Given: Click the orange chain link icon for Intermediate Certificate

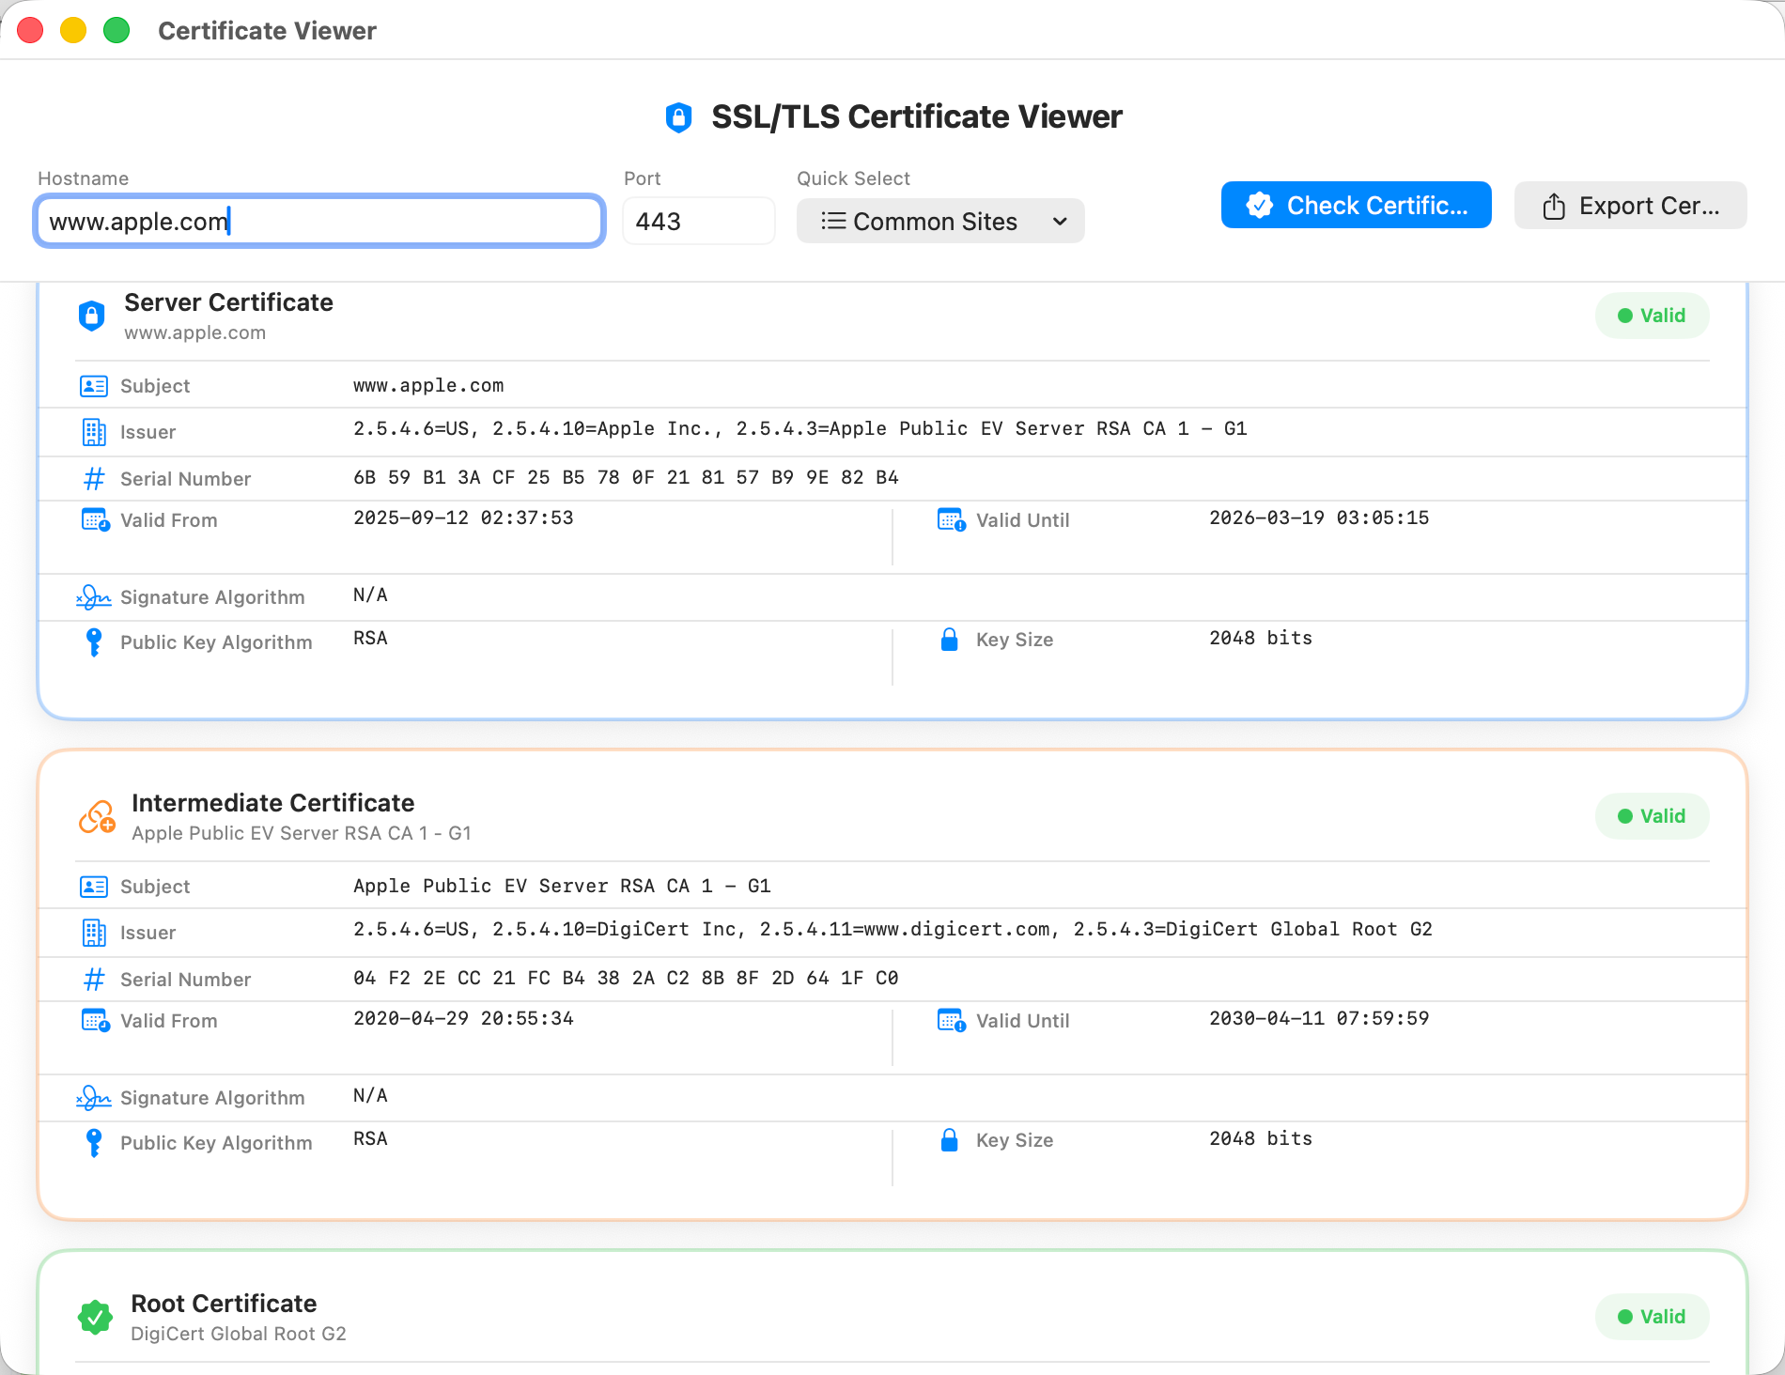Looking at the screenshot, I should click(x=97, y=815).
